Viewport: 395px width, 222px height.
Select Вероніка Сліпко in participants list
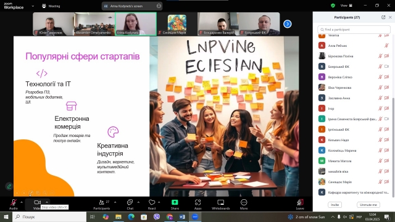click(x=352, y=77)
